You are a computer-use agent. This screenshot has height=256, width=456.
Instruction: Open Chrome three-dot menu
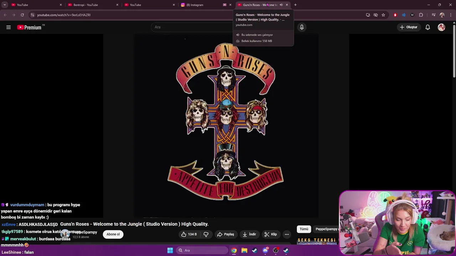click(x=450, y=15)
